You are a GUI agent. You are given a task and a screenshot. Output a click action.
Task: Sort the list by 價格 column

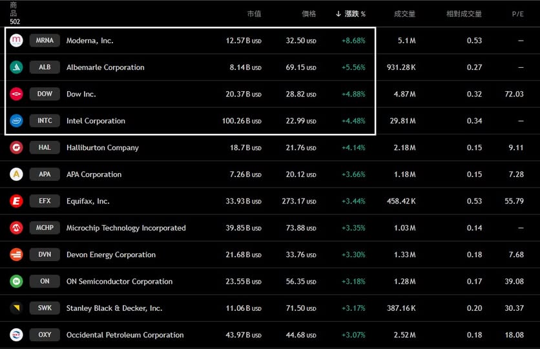tap(309, 14)
